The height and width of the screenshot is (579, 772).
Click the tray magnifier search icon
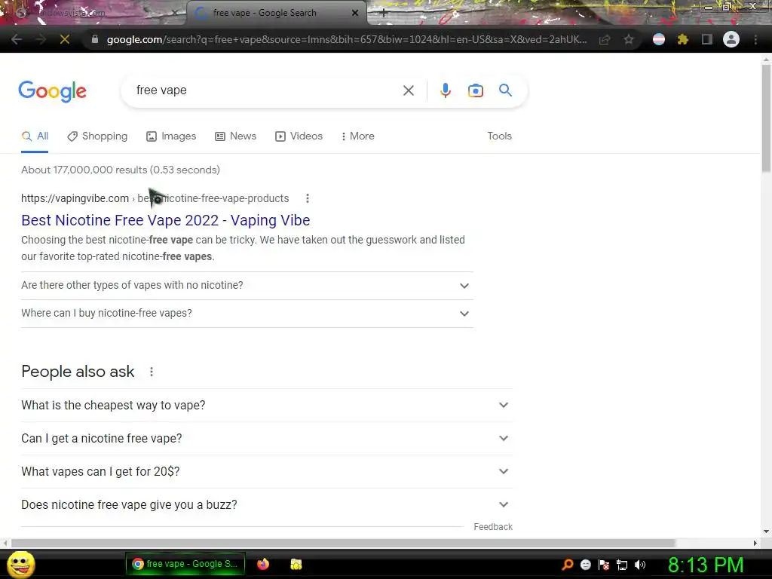[x=568, y=564]
